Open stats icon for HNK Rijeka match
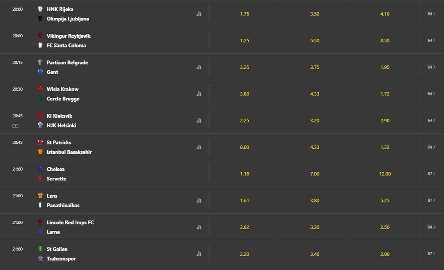444x270 pixels. [199, 14]
